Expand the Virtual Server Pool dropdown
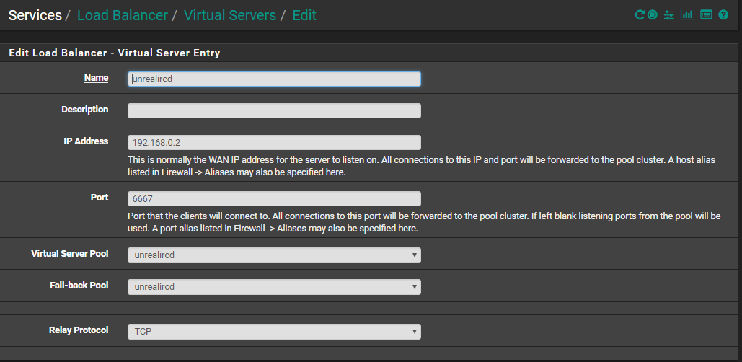 tap(274, 255)
